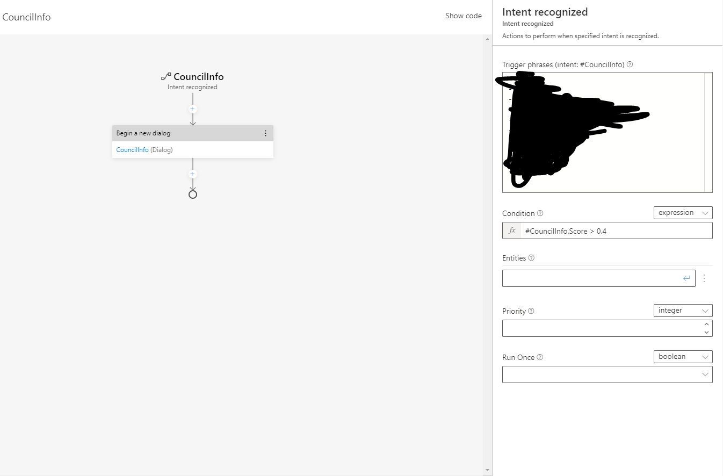Click the Show code button
Viewport: 723px width, 476px height.
point(463,16)
